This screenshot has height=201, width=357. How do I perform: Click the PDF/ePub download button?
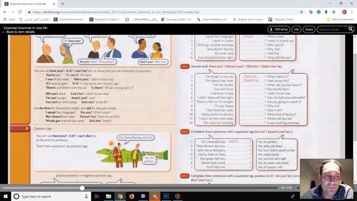(279, 30)
